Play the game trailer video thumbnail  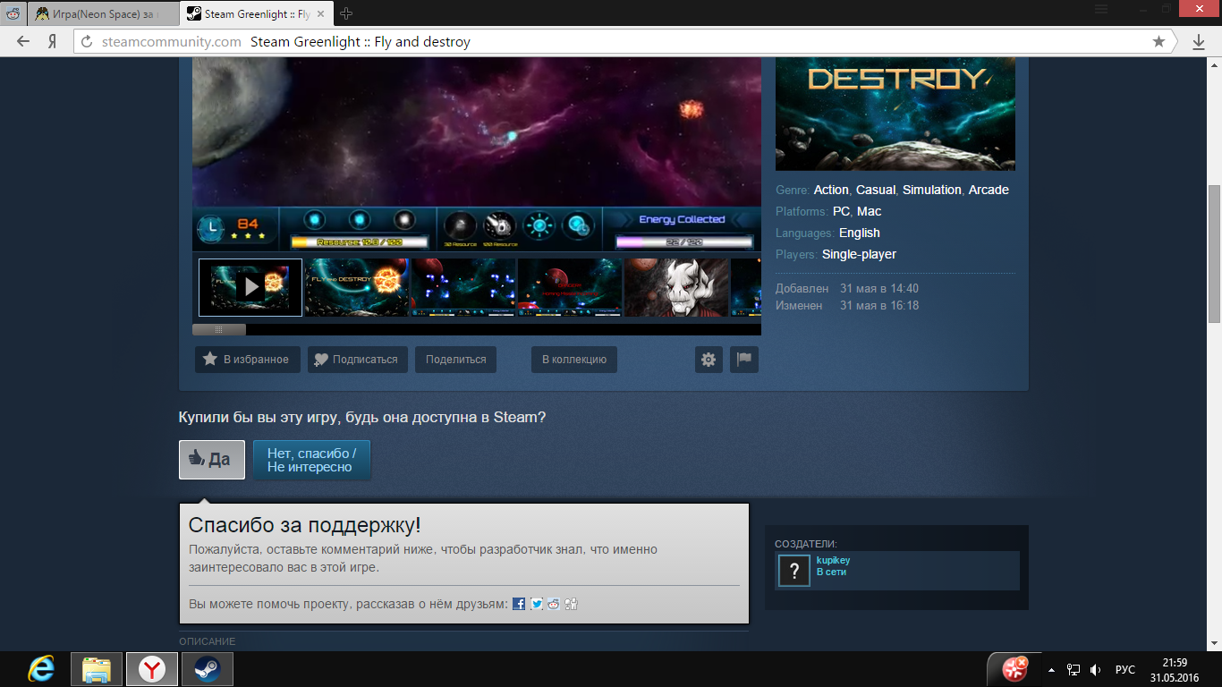pyautogui.click(x=250, y=287)
